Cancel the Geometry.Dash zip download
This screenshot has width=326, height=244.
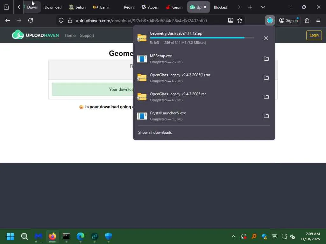pos(266,38)
